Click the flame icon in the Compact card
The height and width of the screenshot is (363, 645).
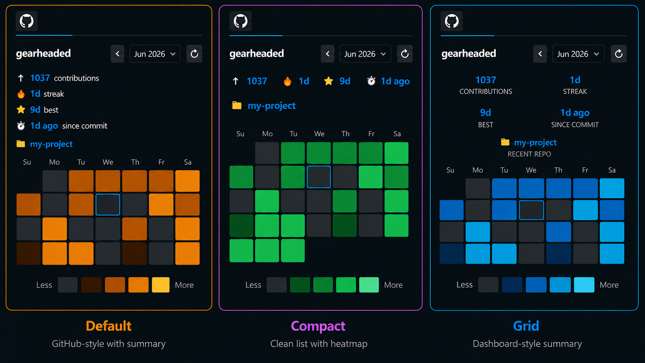tap(287, 81)
